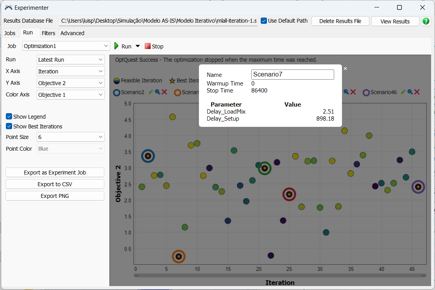Open help via green question mark icon
Viewport: 435px width, 290px height.
(x=426, y=21)
